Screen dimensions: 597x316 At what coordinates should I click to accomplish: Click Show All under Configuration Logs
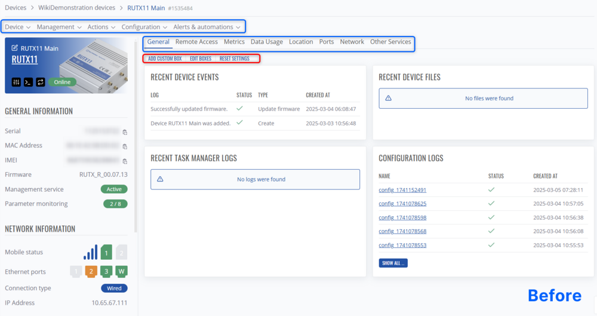pos(393,263)
